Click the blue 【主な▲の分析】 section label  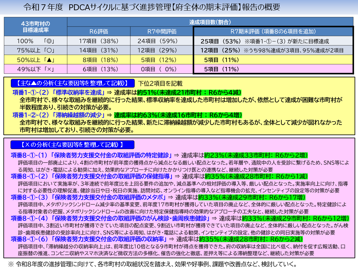[73, 83]
